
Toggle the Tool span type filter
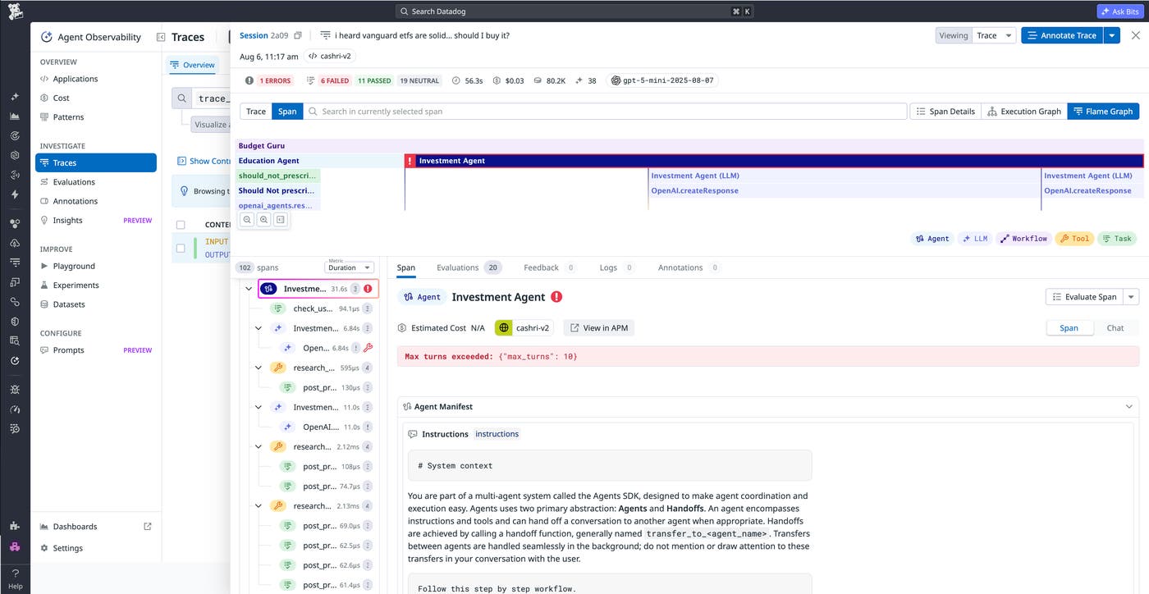(x=1073, y=239)
